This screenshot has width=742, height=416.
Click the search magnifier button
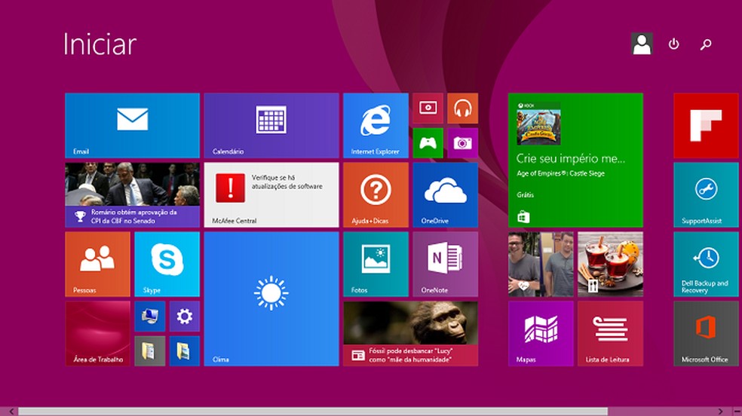(706, 44)
